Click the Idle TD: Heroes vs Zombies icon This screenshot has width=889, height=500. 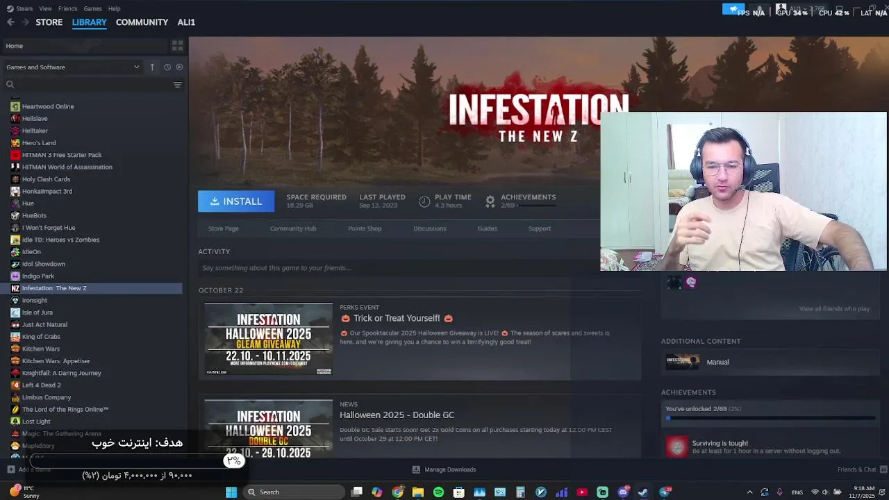click(x=15, y=240)
